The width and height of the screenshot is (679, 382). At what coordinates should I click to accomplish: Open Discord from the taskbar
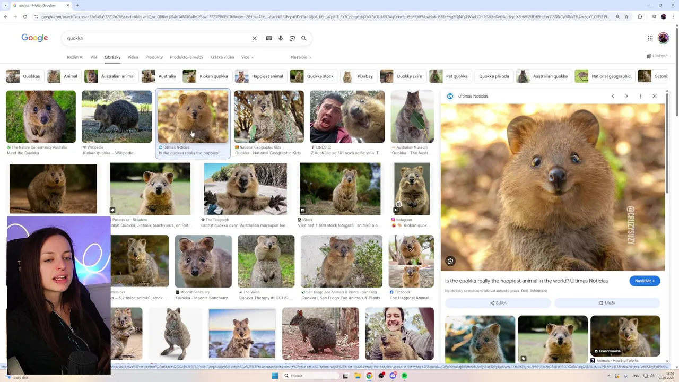click(x=393, y=376)
